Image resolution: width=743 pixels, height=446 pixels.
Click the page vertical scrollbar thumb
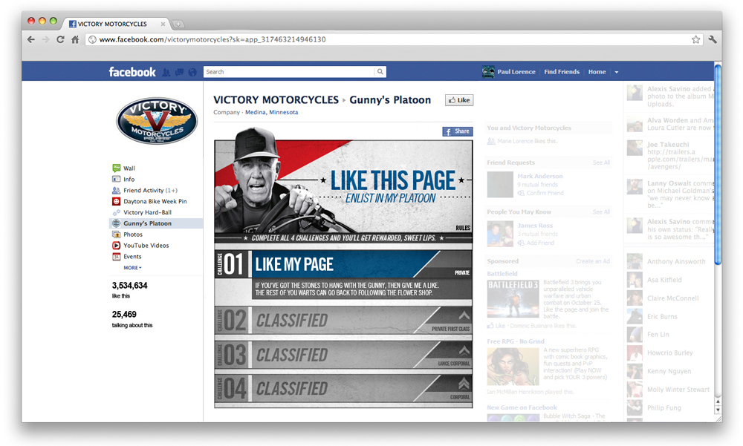(718, 164)
